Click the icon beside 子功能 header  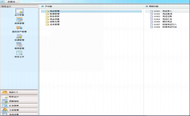point(43,6)
